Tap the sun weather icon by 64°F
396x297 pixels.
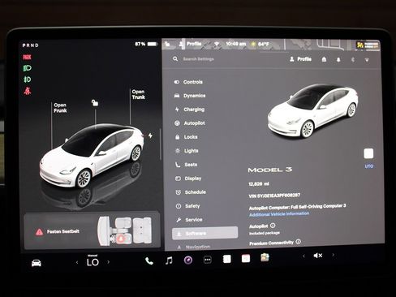[253, 44]
